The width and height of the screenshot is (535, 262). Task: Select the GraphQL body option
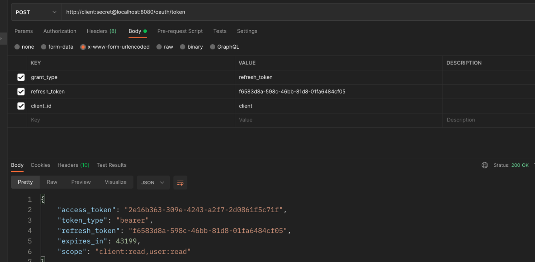pos(212,47)
